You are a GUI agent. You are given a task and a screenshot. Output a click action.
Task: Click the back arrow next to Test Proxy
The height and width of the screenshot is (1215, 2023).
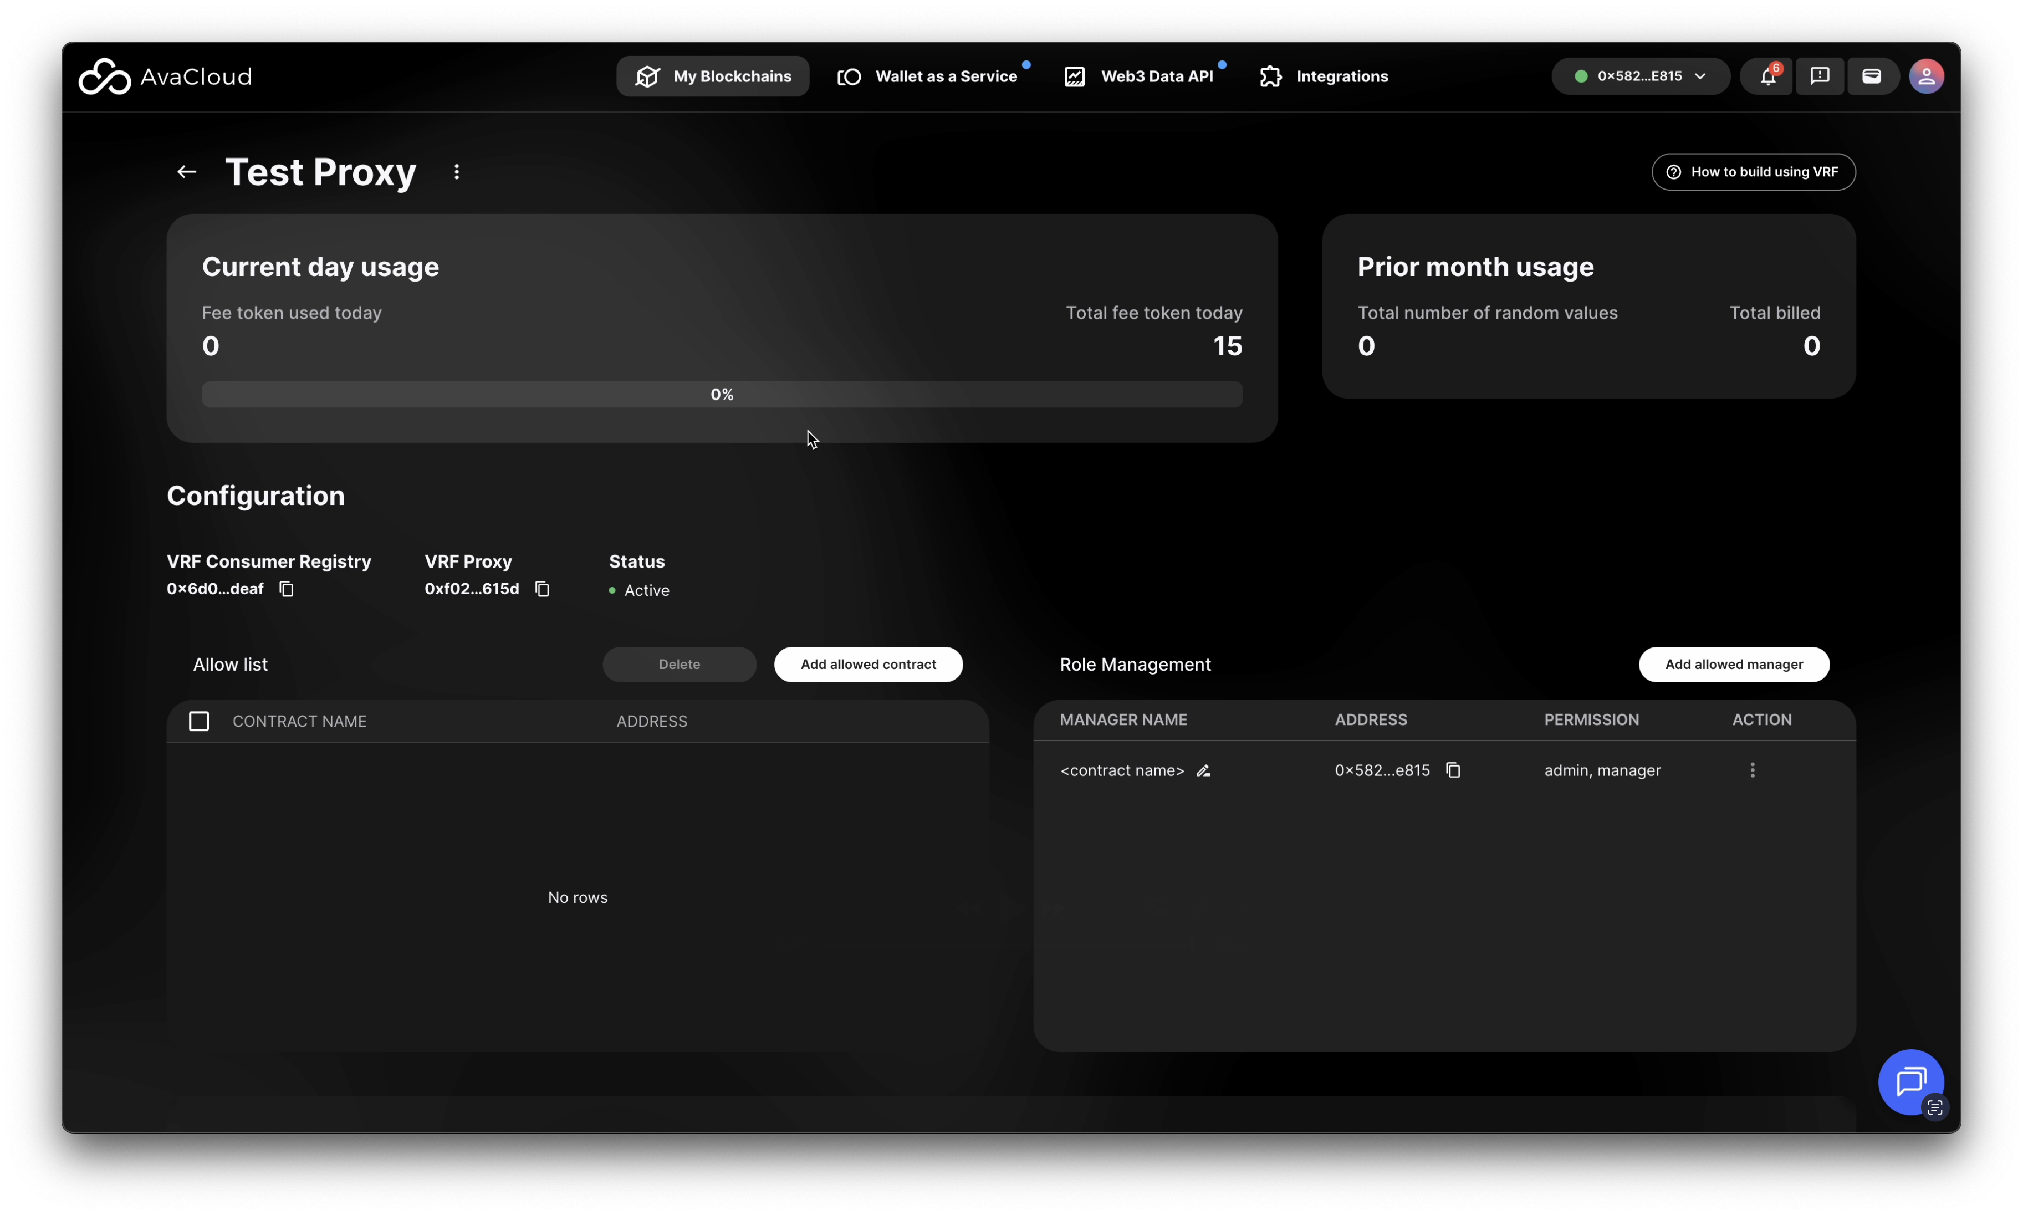point(187,172)
